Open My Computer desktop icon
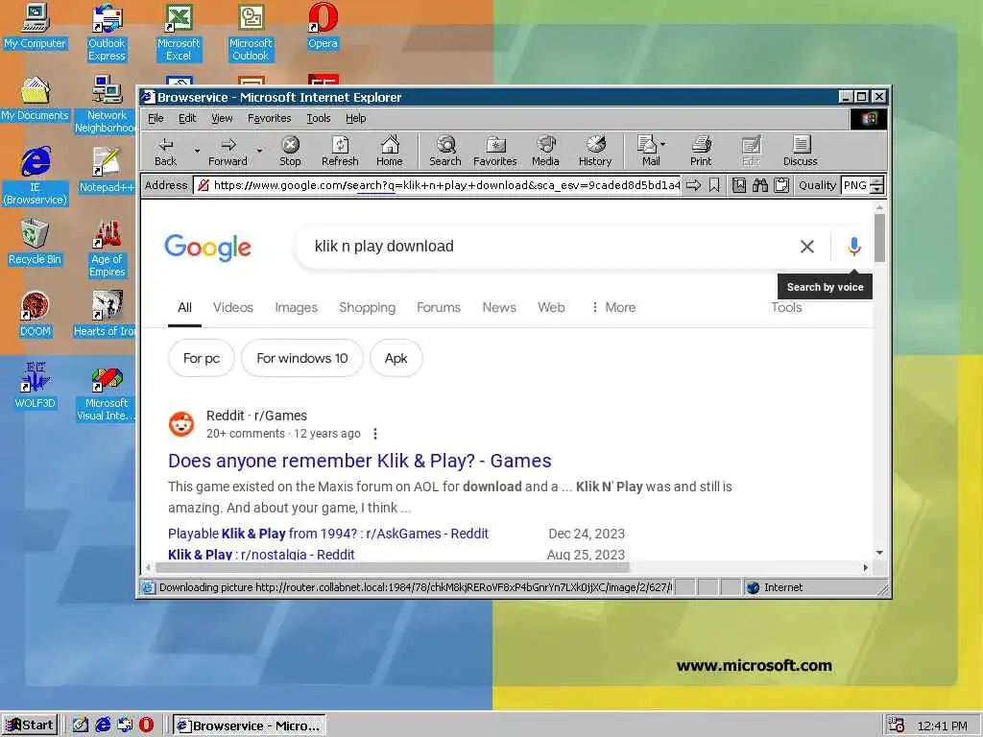Viewport: 983px width, 737px height. 36,26
